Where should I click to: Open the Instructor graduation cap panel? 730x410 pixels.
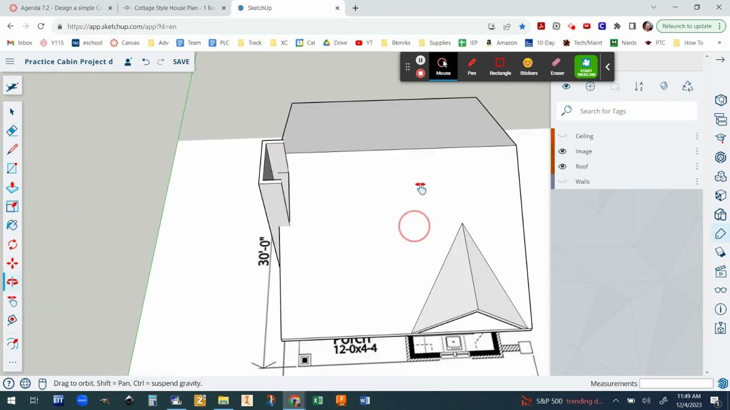(x=720, y=138)
